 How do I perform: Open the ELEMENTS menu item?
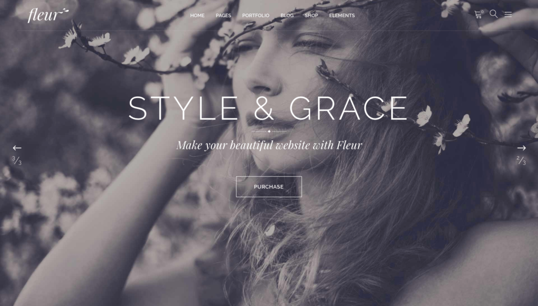pos(342,15)
